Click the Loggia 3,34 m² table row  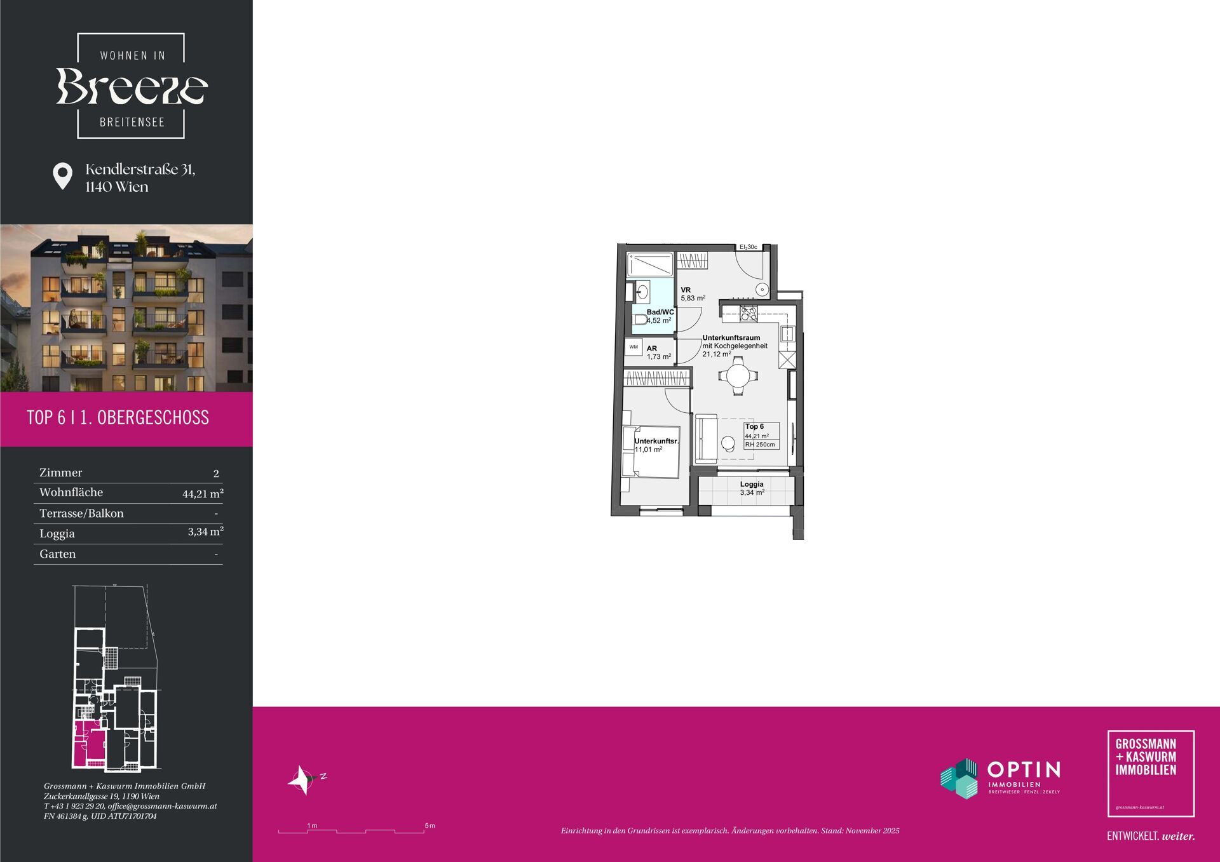tap(128, 534)
